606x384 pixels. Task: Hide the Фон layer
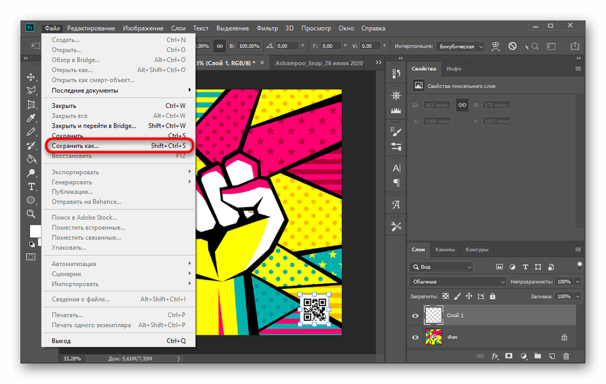click(x=415, y=337)
